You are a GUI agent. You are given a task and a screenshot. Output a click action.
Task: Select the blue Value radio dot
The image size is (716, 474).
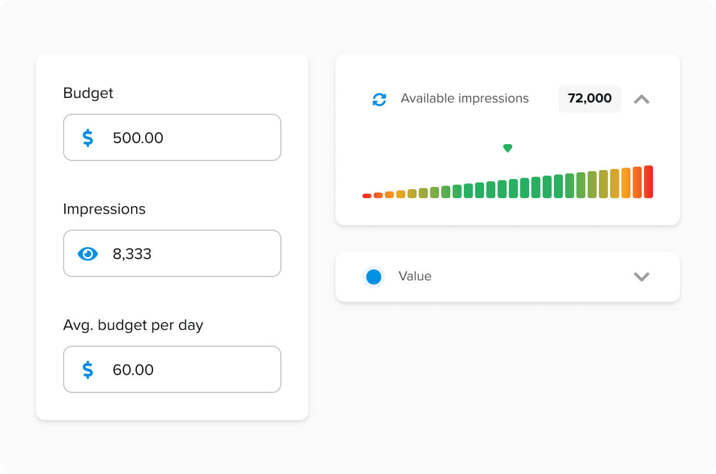(374, 277)
